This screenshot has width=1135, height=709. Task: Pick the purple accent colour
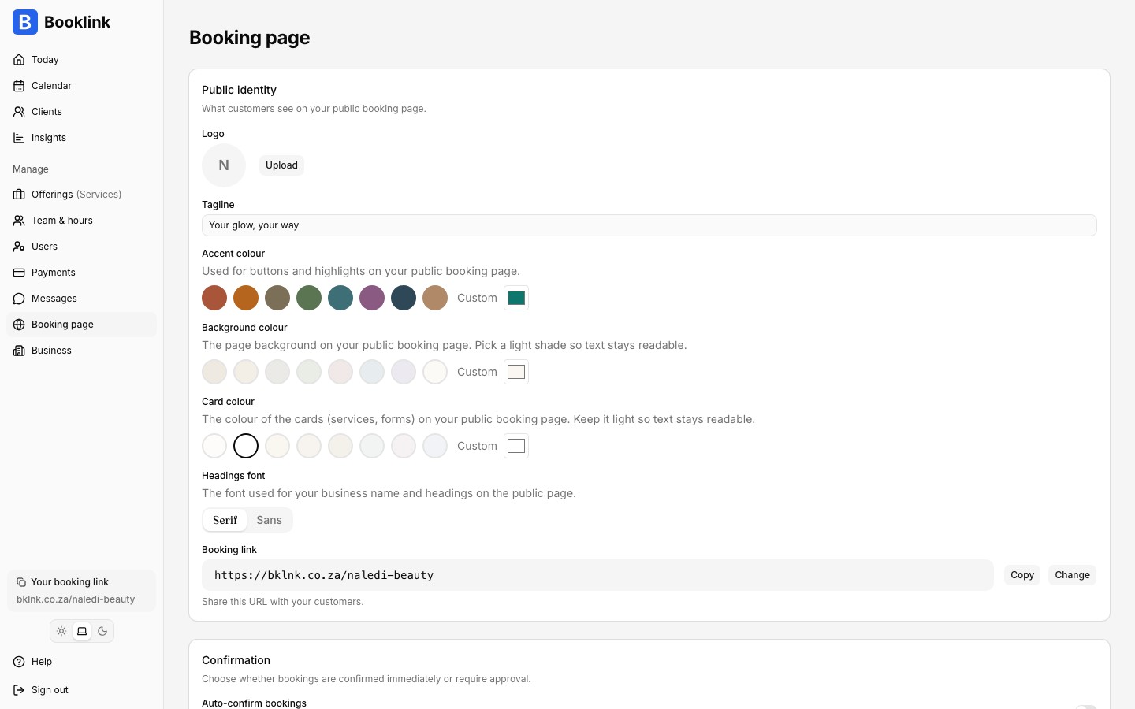(x=372, y=298)
